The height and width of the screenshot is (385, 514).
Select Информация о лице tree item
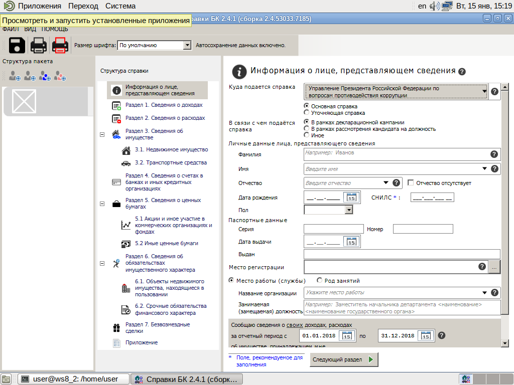[157, 90]
